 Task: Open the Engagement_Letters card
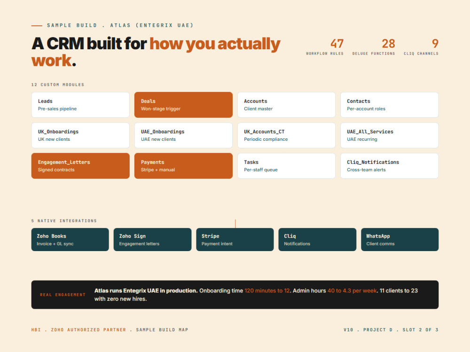coord(80,166)
